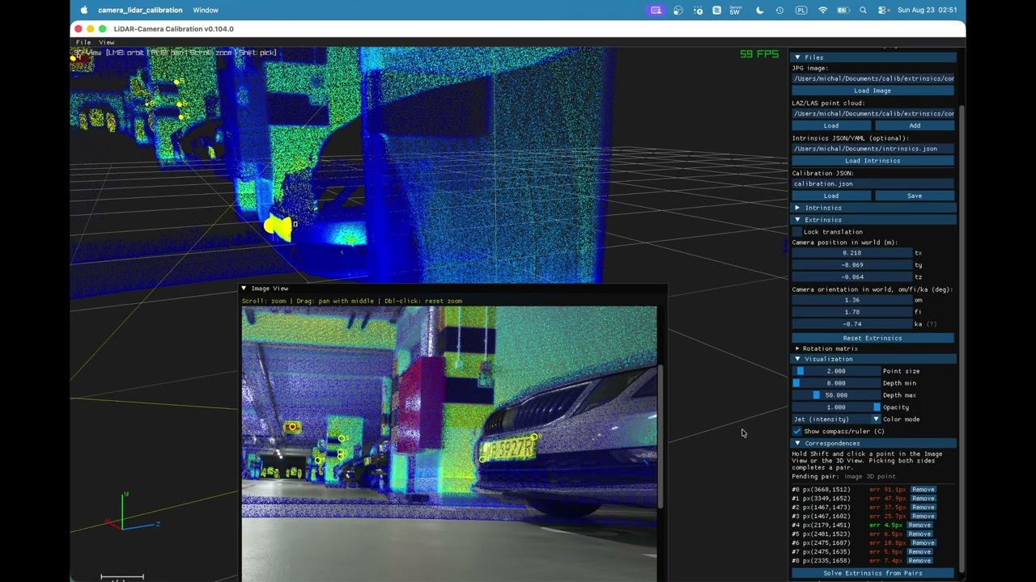This screenshot has height=582, width=1036.
Task: Click the Image View vertical scrollbar
Action: [x=660, y=436]
